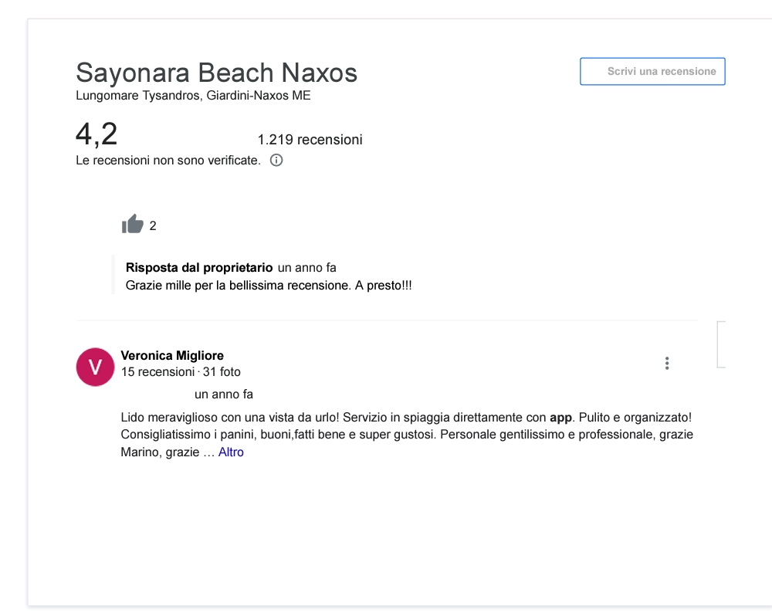Open info icon beside unverified reviews notice

click(276, 161)
